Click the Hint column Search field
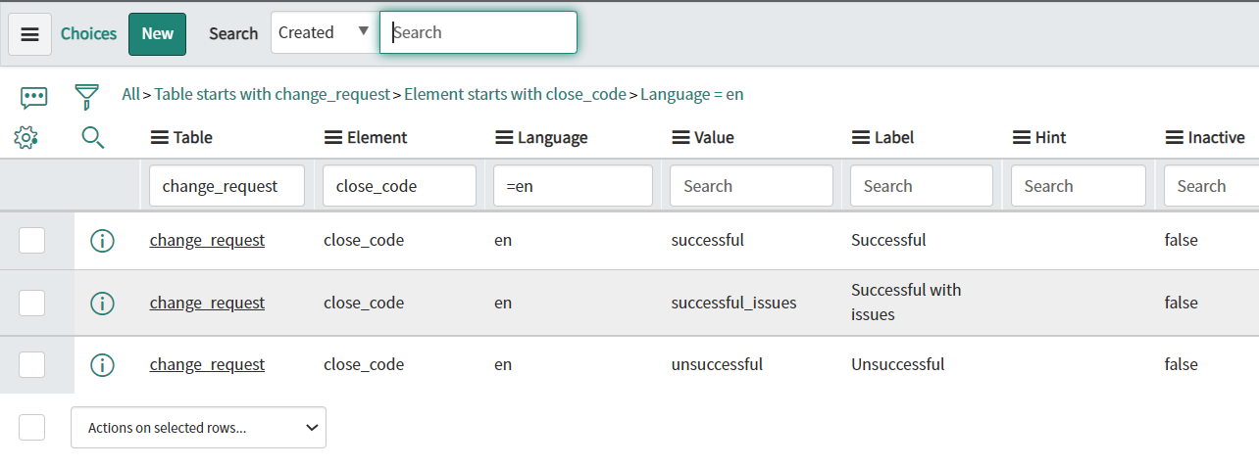1259x468 pixels. (x=1079, y=186)
